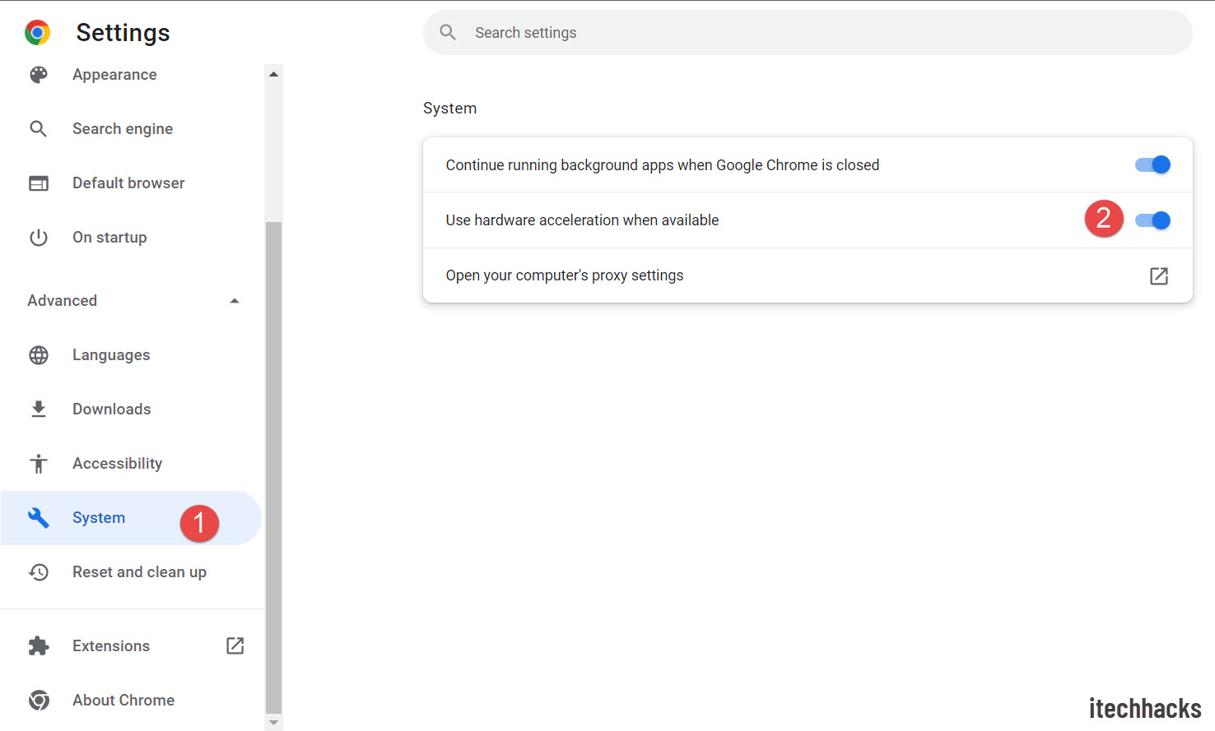1215x731 pixels.
Task: Click the Appearance palette icon
Action: click(x=39, y=75)
